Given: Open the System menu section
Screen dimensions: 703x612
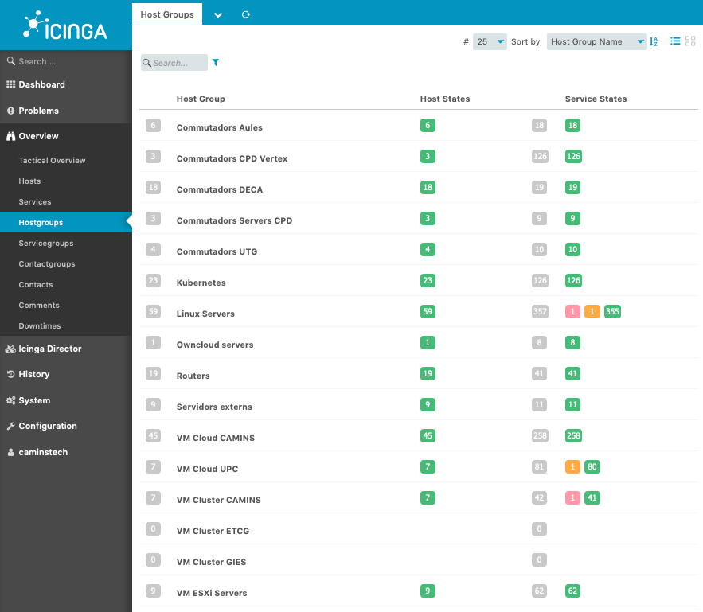Looking at the screenshot, I should coord(34,400).
